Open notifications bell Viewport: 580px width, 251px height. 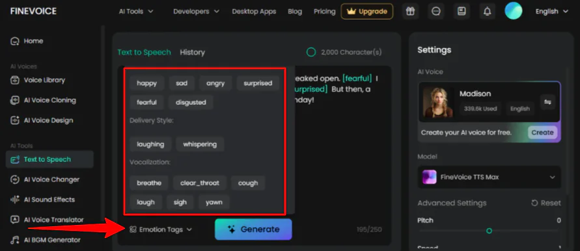click(488, 12)
